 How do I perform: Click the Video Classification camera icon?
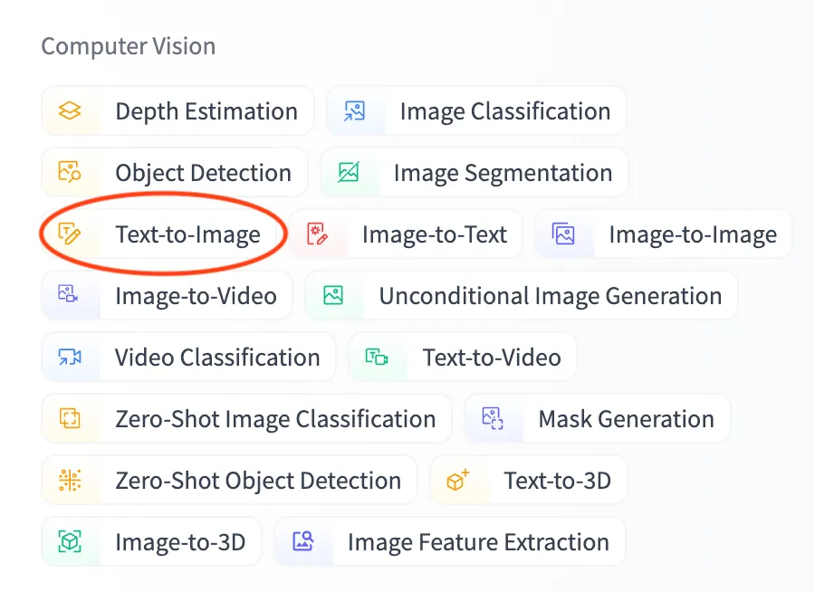point(70,358)
